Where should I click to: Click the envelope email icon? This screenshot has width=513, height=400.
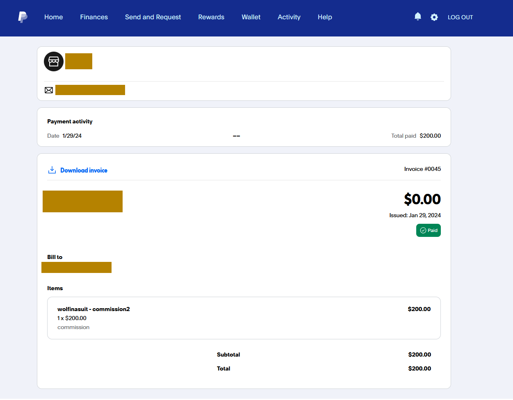pos(49,90)
